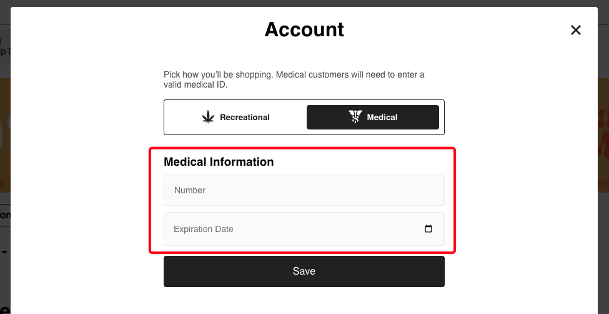The height and width of the screenshot is (314, 609).
Task: Click the Account dialog title
Action: click(304, 29)
